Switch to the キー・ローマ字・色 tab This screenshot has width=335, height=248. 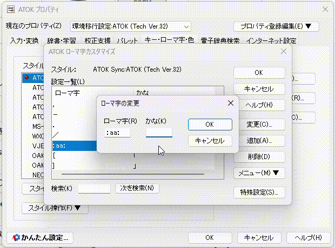tap(169, 40)
